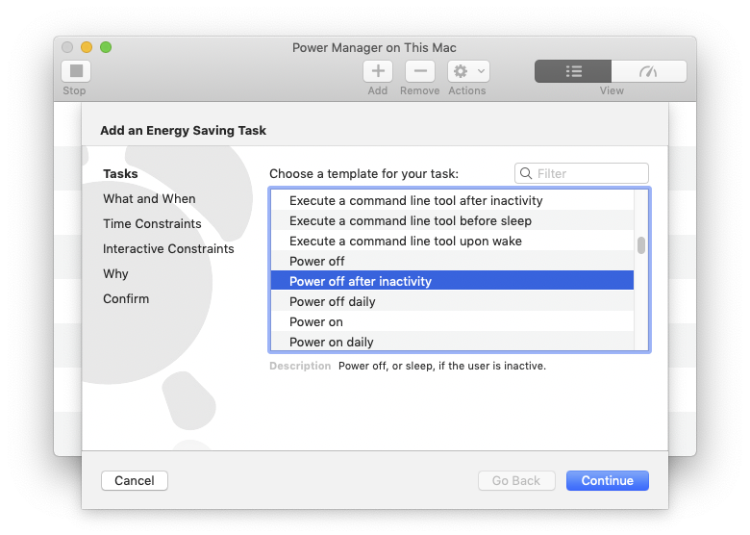Go to the What and When step
750x535 pixels.
[x=149, y=198]
